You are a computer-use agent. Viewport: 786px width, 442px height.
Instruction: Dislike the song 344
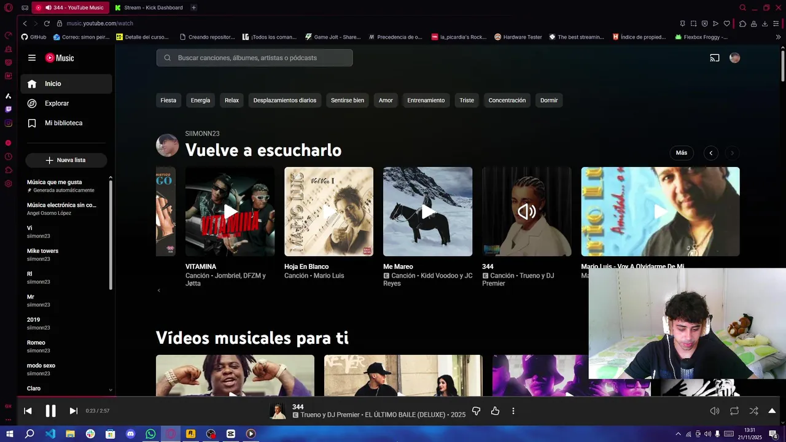pyautogui.click(x=476, y=411)
